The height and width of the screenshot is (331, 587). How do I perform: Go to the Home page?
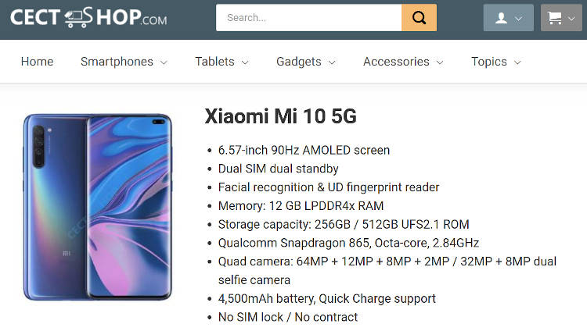pyautogui.click(x=37, y=61)
